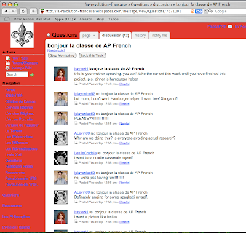Open the notify me tab
246x233 pixels.
coord(159,36)
